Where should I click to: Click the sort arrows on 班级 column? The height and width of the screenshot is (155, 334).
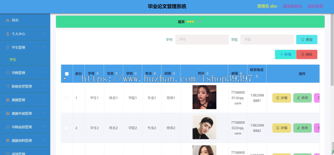click(x=174, y=73)
